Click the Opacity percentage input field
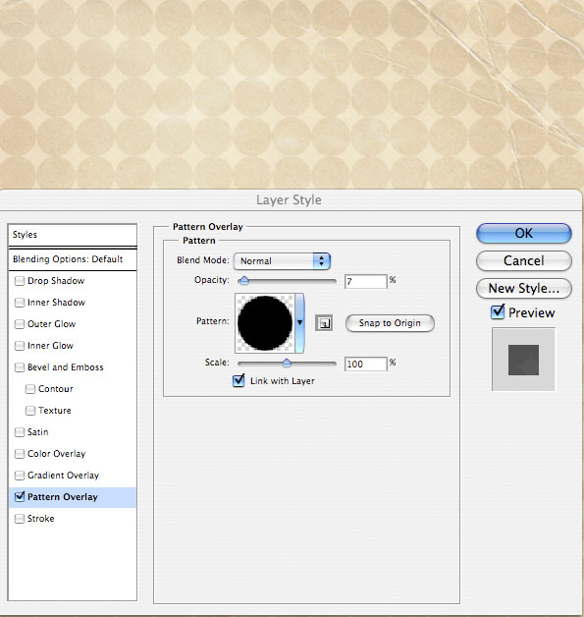584x617 pixels. (x=366, y=281)
